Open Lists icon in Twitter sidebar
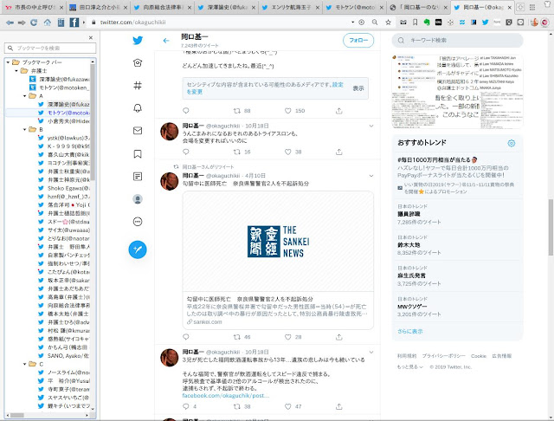 (138, 177)
